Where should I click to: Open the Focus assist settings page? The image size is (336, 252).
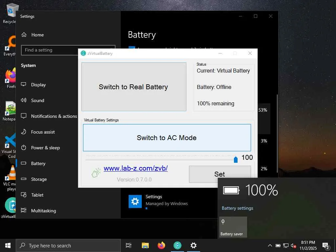43,132
